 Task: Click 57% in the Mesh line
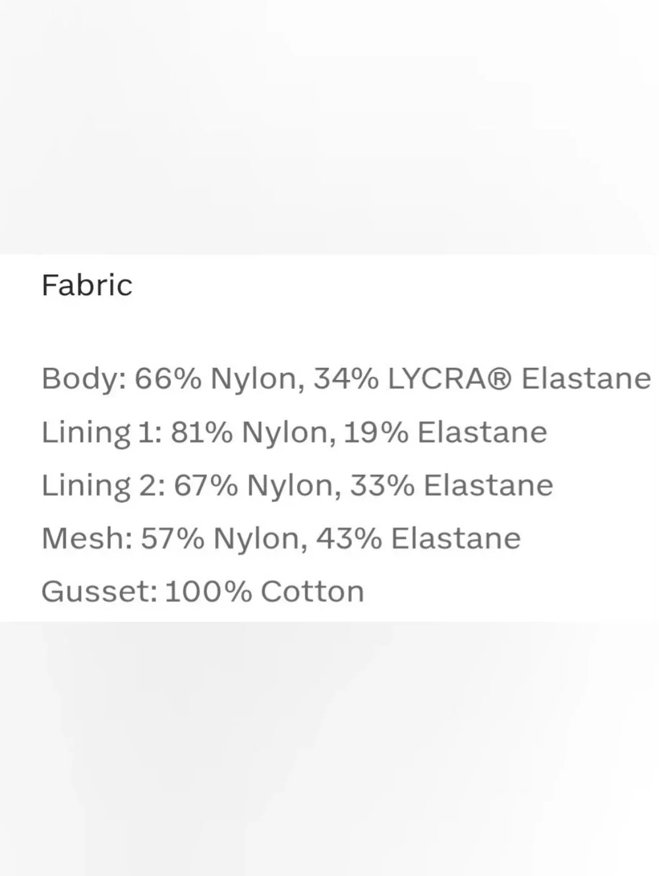173,539
